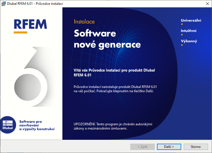This screenshot has height=153, width=212.
Task: Click the "Průvodce instalací nainstaluje produkt" paragraph
Action: [x=115, y=89]
